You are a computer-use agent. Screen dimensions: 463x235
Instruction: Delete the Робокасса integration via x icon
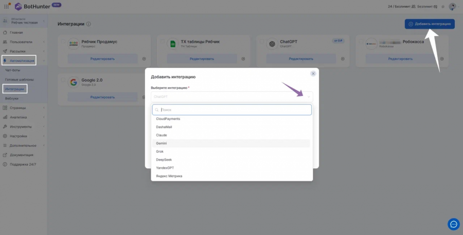pos(442,58)
